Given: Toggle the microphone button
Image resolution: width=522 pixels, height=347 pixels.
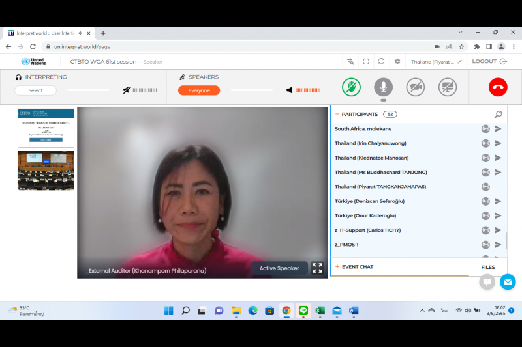Looking at the screenshot, I should (383, 87).
